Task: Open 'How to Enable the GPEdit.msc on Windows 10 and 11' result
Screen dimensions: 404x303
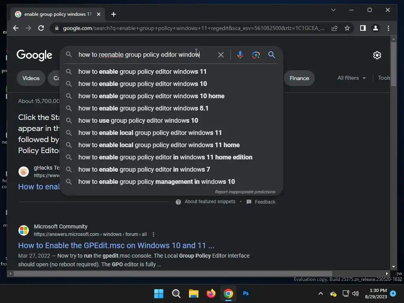Action: click(116, 245)
